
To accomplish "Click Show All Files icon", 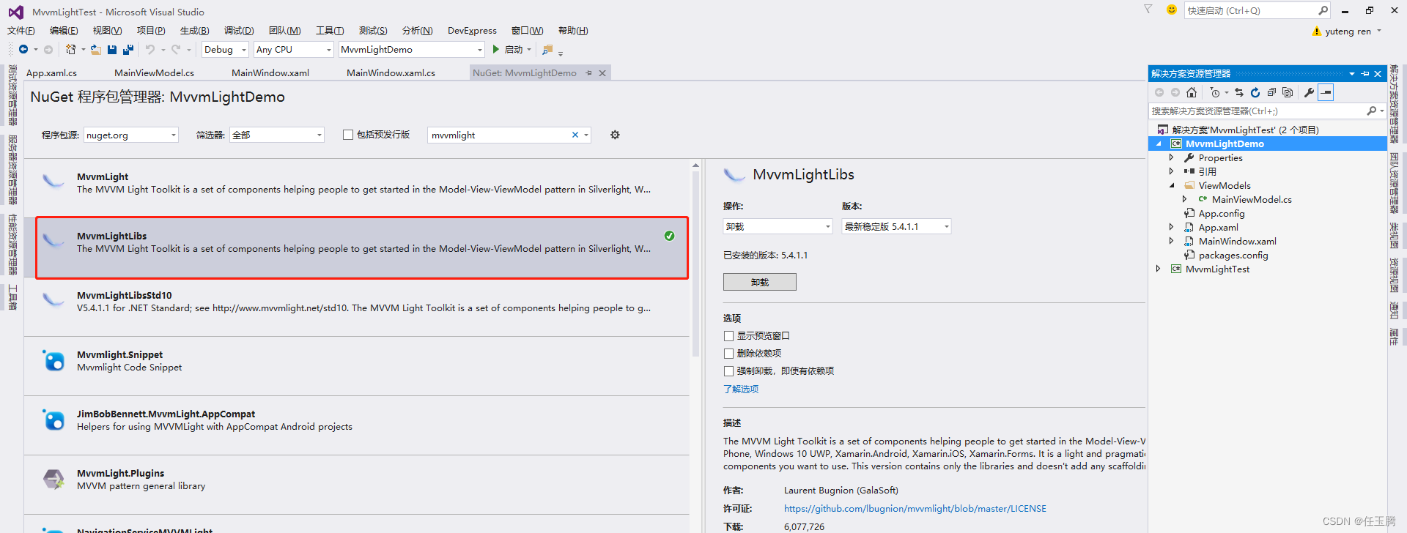I will coord(1288,92).
